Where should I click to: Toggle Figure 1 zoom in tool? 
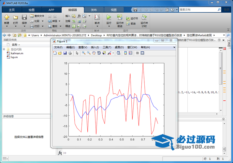(x=84, y=53)
